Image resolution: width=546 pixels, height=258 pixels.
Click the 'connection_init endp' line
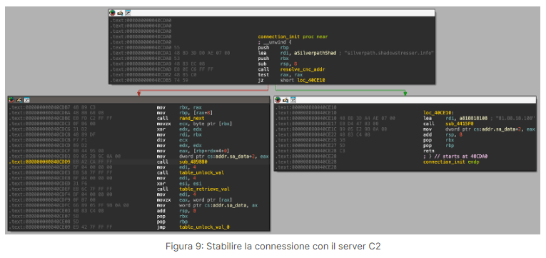coord(451,162)
